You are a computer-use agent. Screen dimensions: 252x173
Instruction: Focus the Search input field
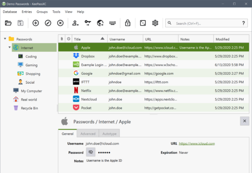207,23
